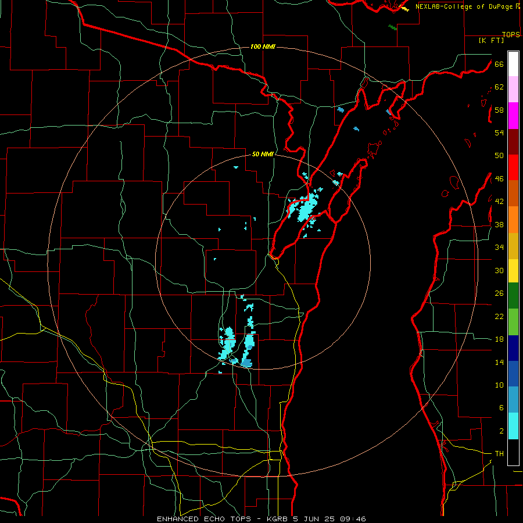This screenshot has height=523, width=523.
Task: Click the '100 NMI' range ring label
Action: [263, 46]
